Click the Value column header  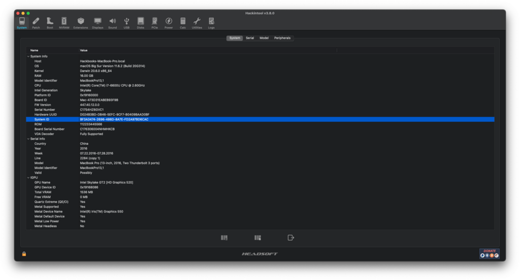tap(208, 50)
